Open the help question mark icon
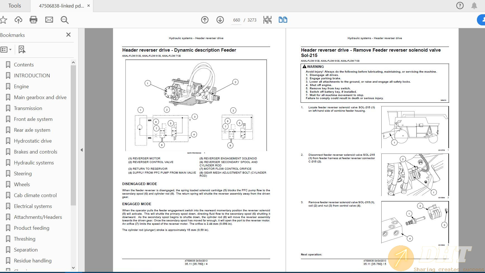This screenshot has height=273, width=485. [460, 6]
